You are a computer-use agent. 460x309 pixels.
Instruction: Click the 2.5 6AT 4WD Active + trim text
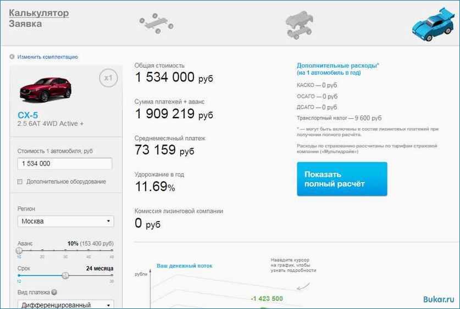pyautogui.click(x=51, y=124)
